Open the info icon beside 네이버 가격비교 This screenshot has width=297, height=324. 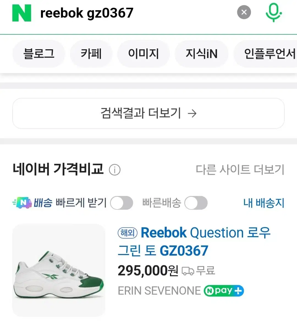coord(115,170)
